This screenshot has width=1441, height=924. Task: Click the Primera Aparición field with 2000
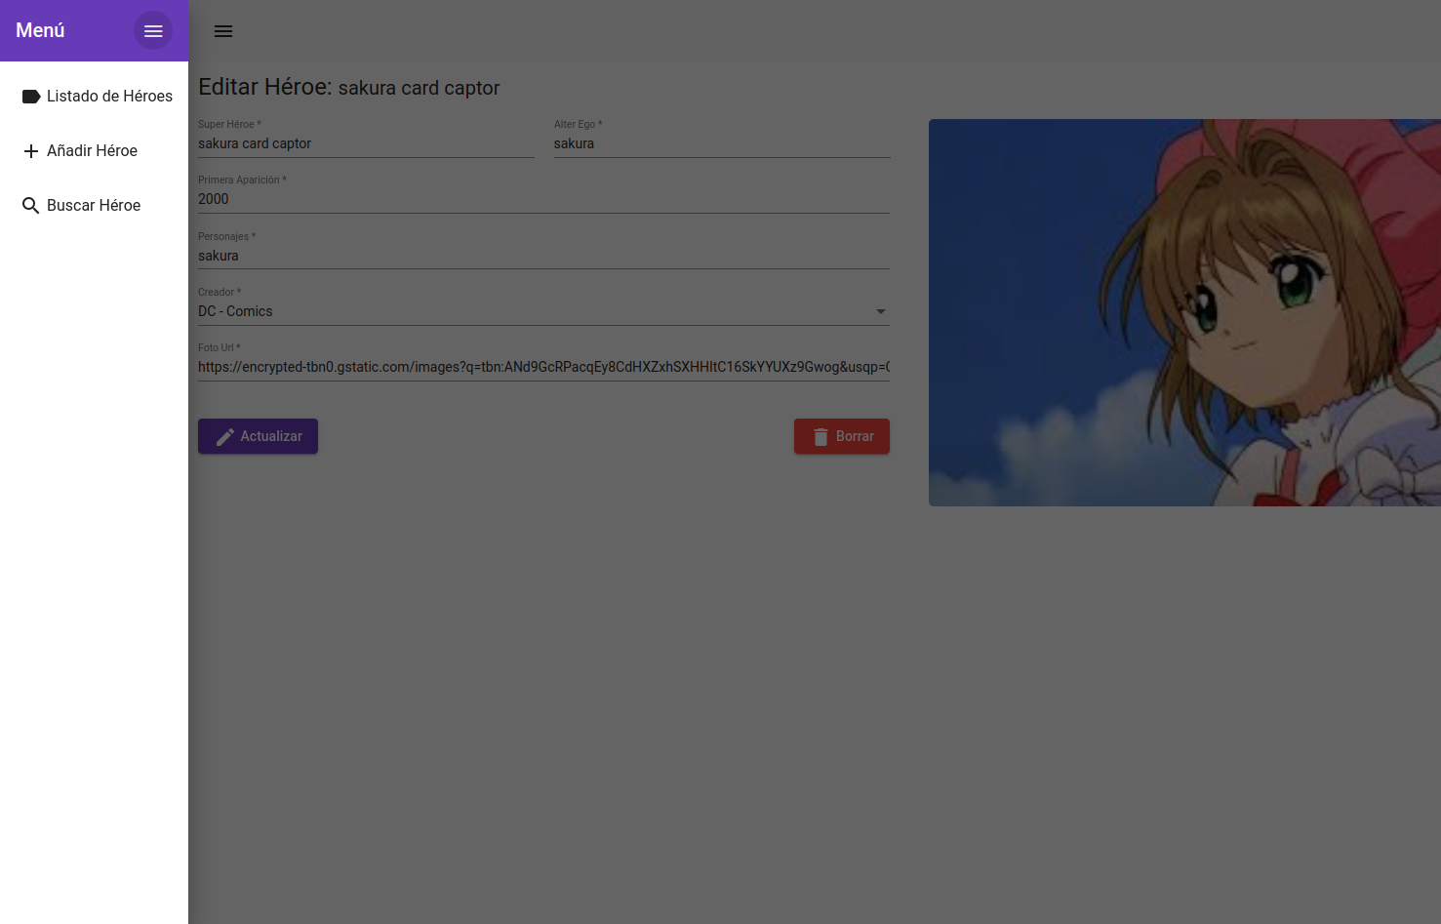click(543, 199)
